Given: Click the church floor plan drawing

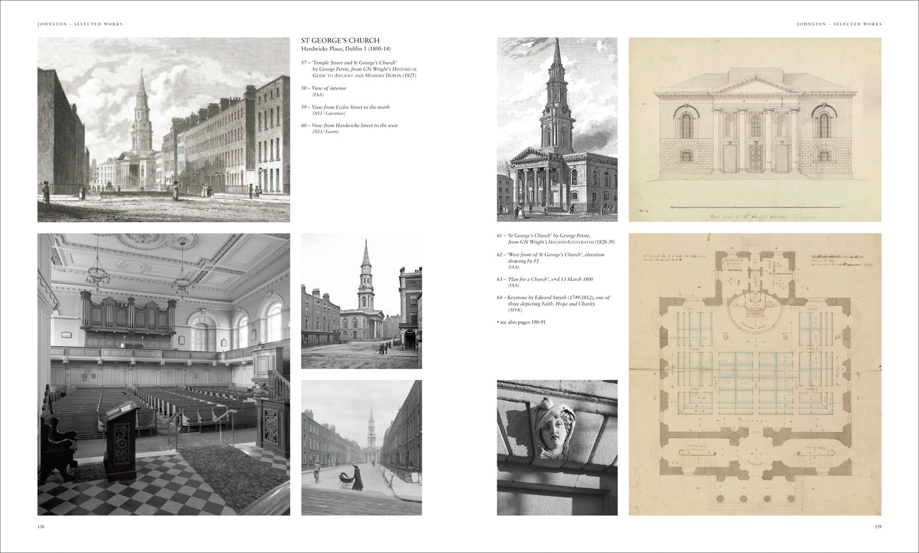Looking at the screenshot, I should [x=755, y=374].
